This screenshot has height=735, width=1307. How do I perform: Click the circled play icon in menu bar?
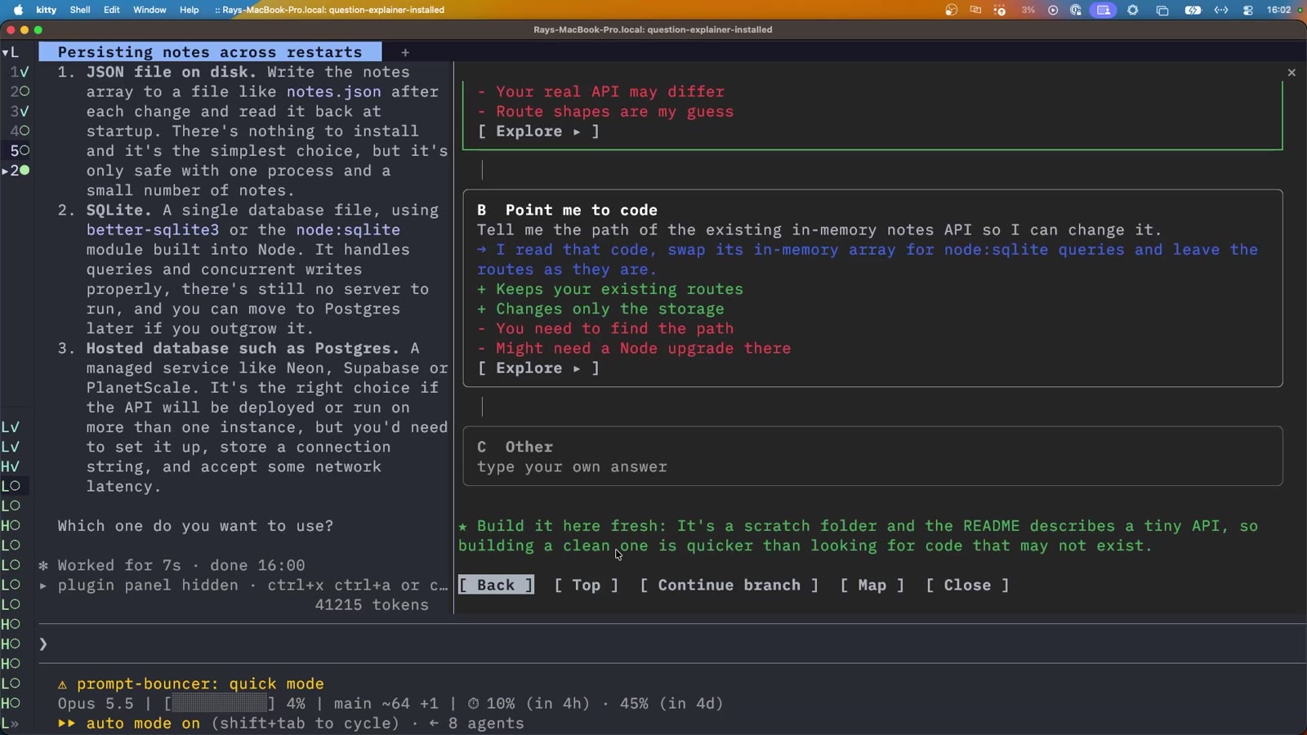pyautogui.click(x=1053, y=10)
